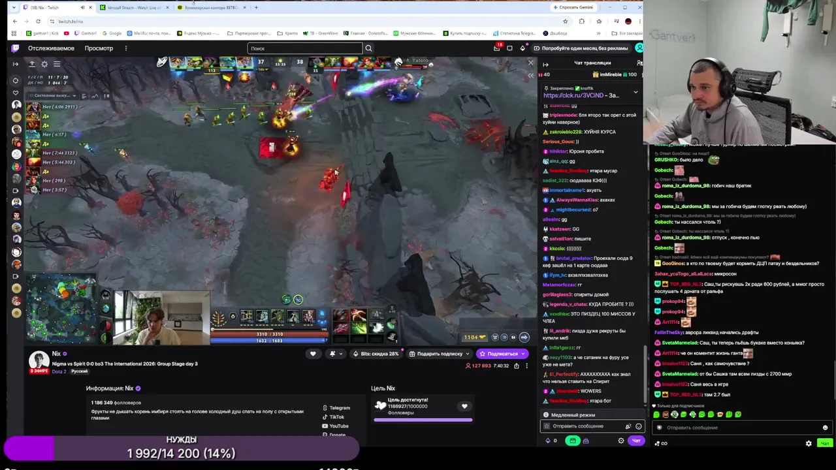
Task: Open Bits: скидка 28% offer
Action: pos(376,354)
